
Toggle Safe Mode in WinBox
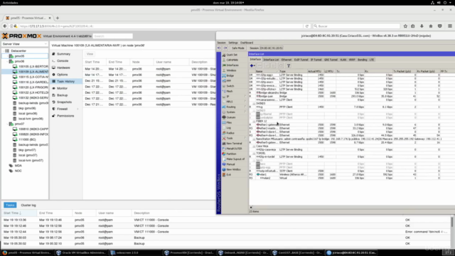pyautogui.click(x=237, y=48)
